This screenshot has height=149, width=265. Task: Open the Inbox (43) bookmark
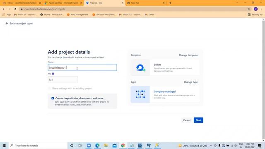click(130, 14)
